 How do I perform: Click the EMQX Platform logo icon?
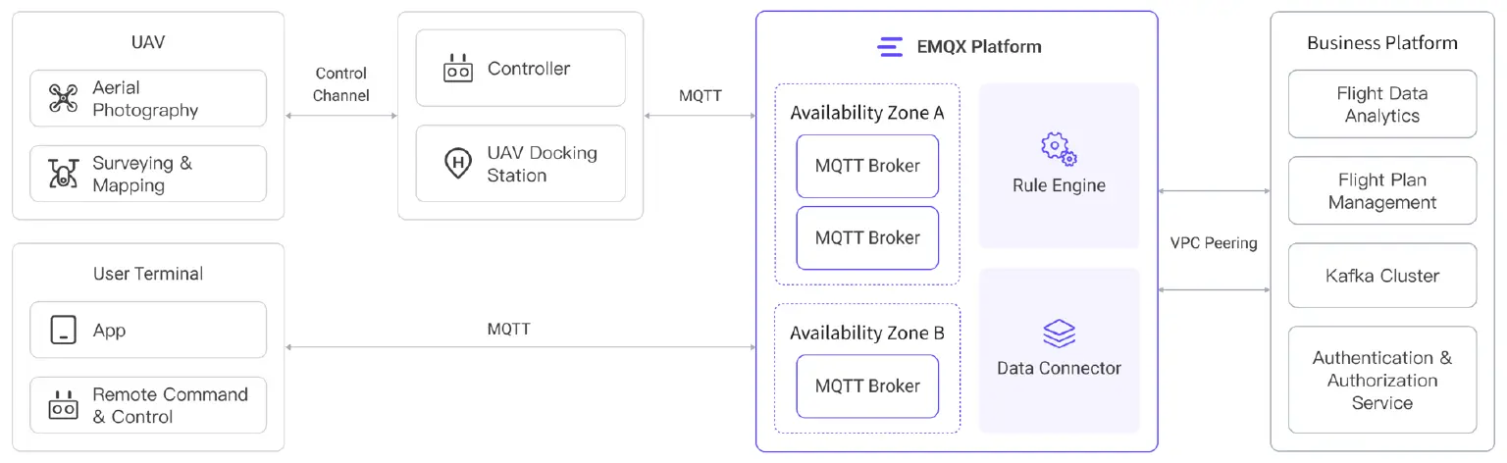coord(890,46)
